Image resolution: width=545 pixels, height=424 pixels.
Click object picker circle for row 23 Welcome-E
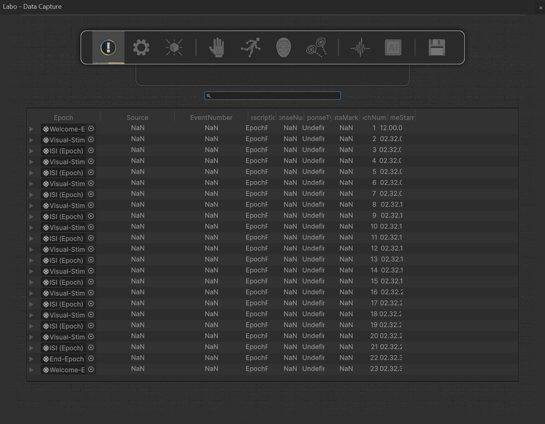point(91,369)
